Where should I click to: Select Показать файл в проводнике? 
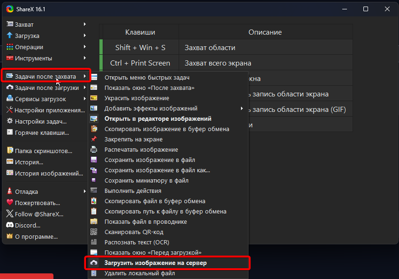click(x=168, y=221)
